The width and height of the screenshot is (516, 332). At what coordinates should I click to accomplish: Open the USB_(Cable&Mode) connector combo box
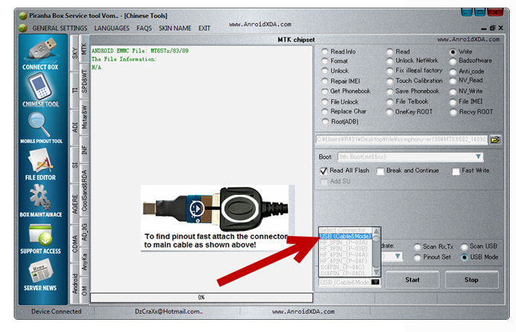[x=350, y=283]
